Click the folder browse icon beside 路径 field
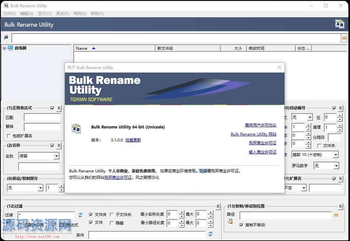The image size is (350, 241). pyautogui.click(x=336, y=215)
